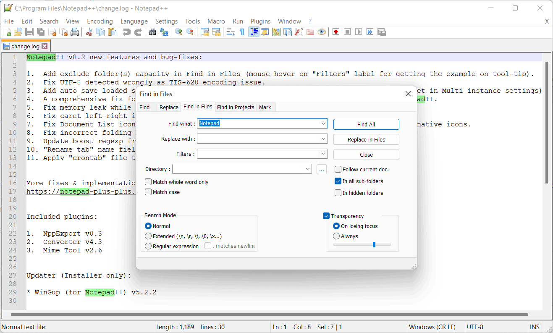Click the Open file toolbar icon
The image size is (553, 333).
[x=18, y=32]
